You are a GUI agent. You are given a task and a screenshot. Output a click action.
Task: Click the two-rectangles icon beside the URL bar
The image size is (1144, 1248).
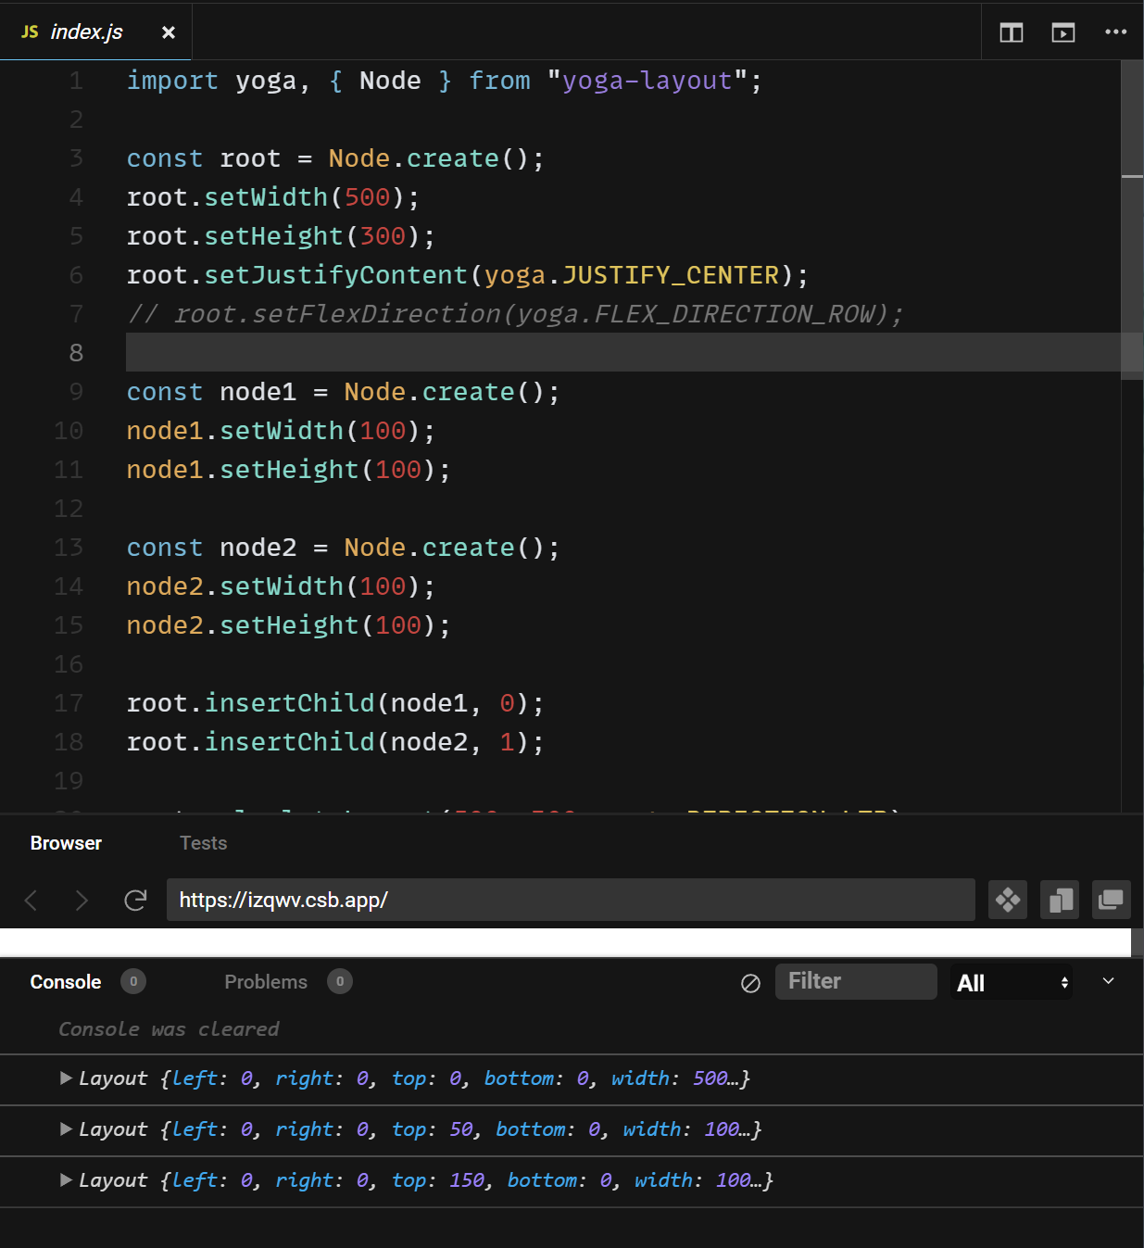pyautogui.click(x=1060, y=900)
